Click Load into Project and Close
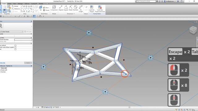 [100, 9]
